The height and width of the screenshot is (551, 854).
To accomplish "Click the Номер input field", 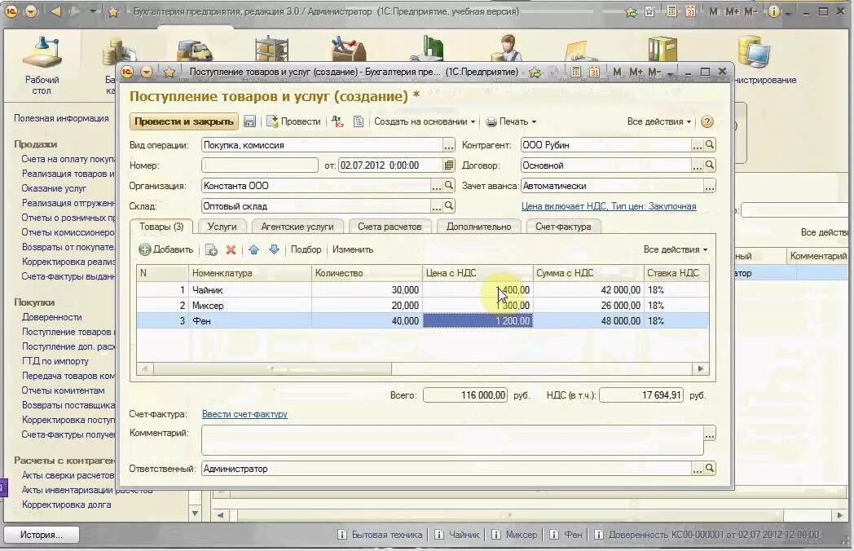I will point(260,165).
